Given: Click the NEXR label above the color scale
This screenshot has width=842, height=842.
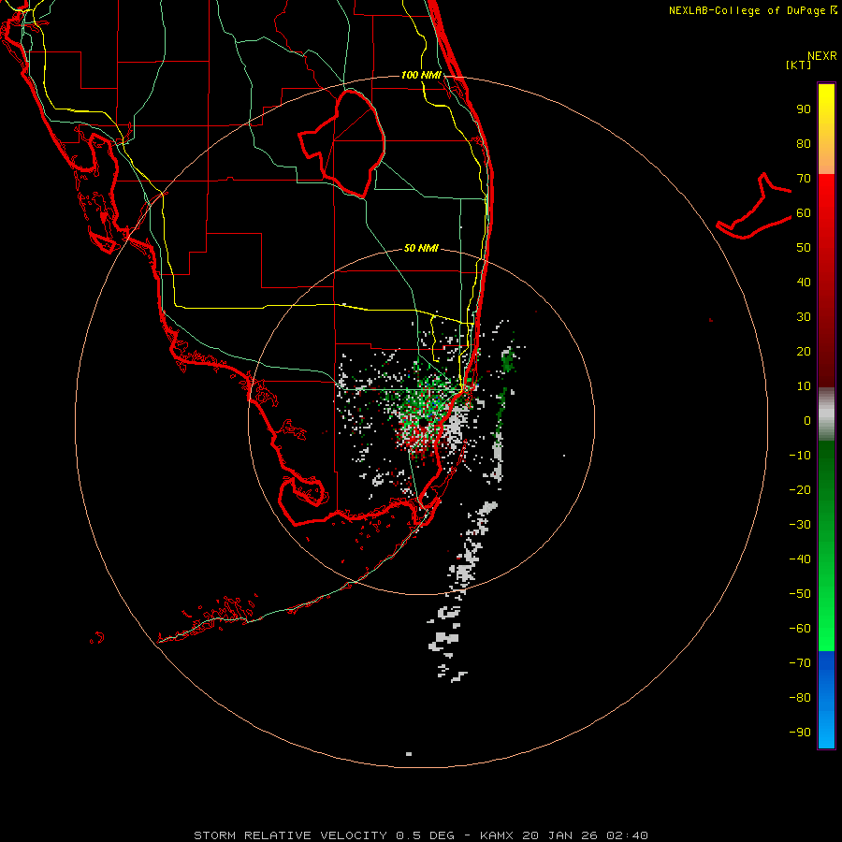Looking at the screenshot, I should coord(822,56).
